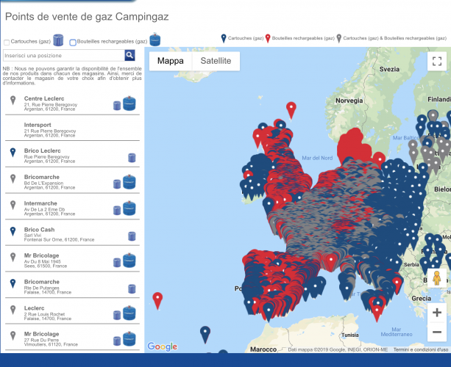Click the location search input field
This screenshot has height=367, width=451.
(63, 55)
